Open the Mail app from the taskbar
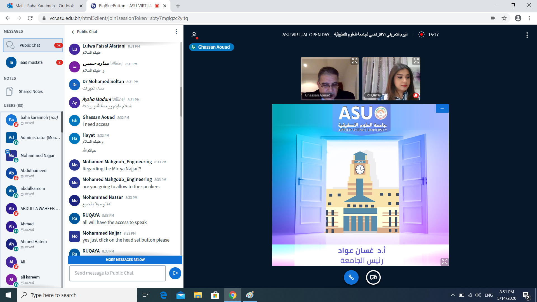Image resolution: width=537 pixels, height=302 pixels. [x=181, y=295]
